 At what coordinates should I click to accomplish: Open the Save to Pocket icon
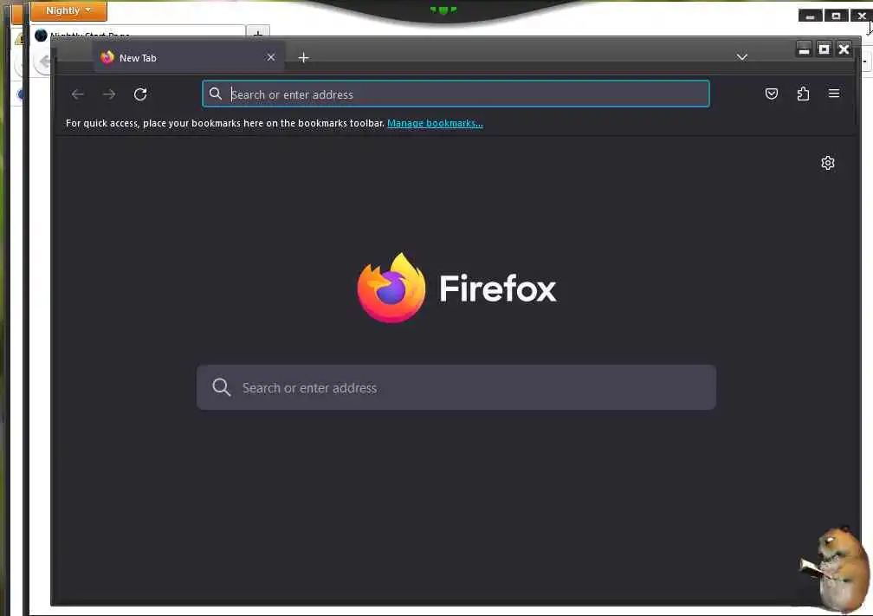point(771,94)
